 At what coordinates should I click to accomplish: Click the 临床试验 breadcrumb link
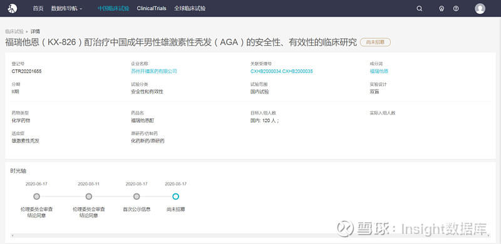coord(14,31)
